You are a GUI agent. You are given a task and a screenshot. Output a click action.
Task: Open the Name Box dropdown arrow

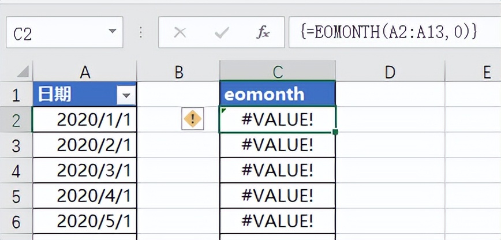[x=111, y=33]
